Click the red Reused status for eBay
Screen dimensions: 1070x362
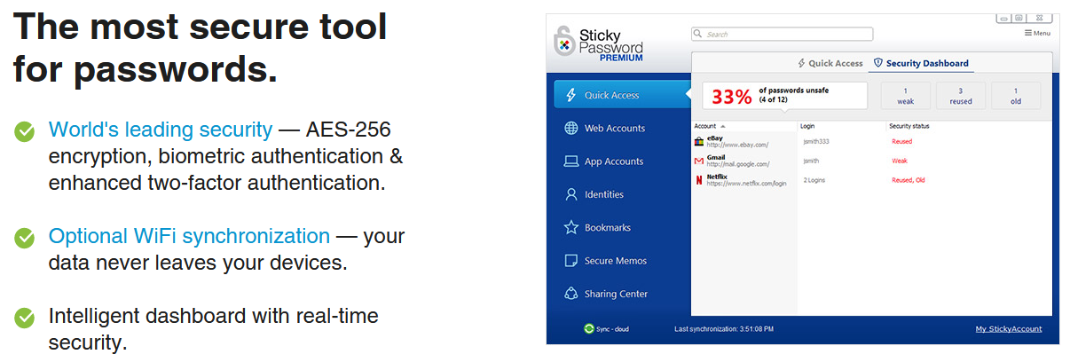901,141
